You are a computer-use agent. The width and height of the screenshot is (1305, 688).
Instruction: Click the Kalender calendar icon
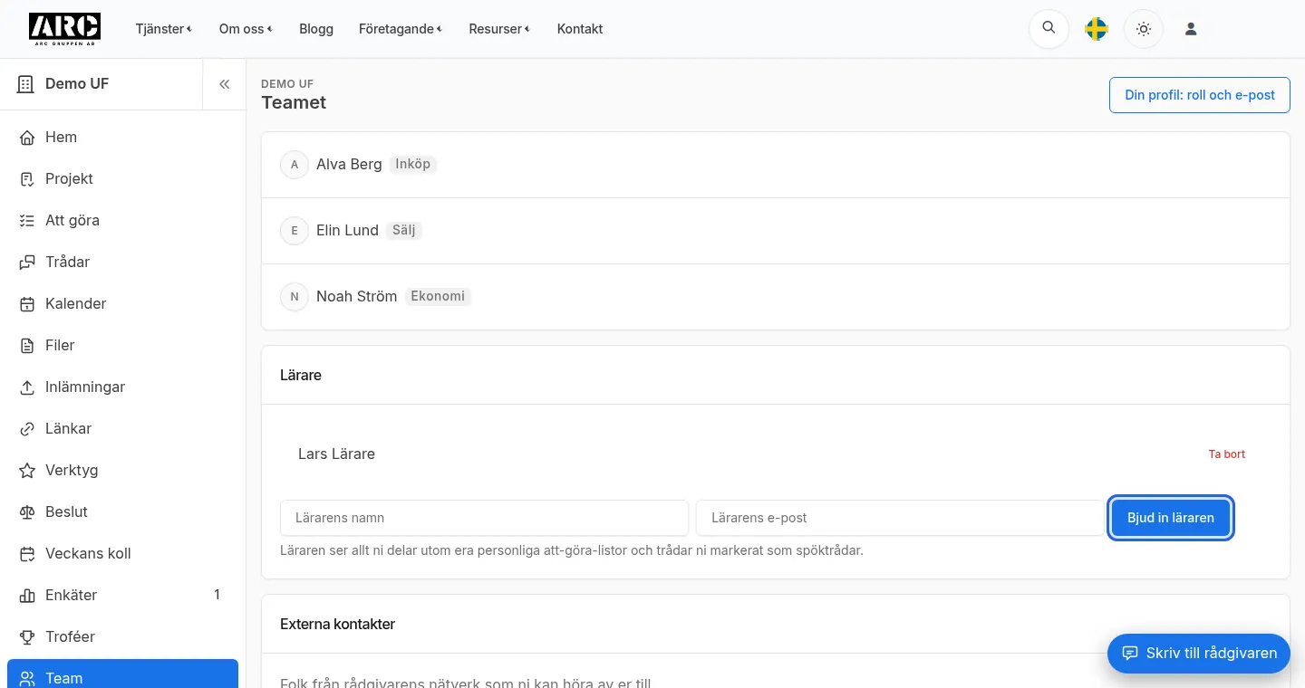[27, 304]
